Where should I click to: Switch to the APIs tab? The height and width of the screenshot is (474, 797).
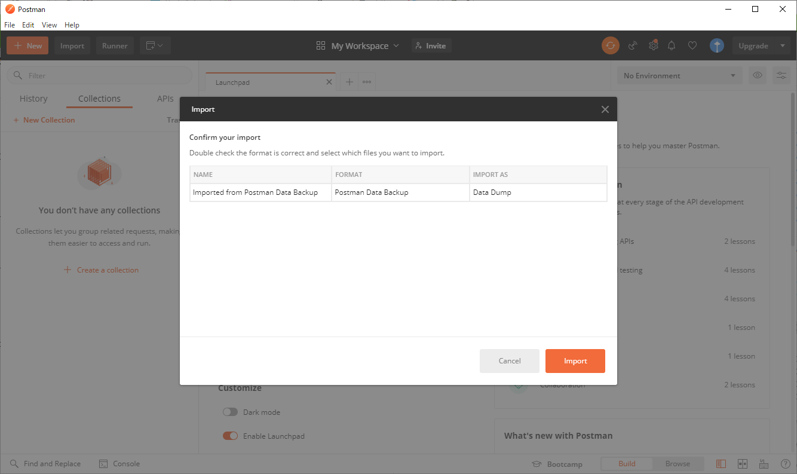click(165, 99)
